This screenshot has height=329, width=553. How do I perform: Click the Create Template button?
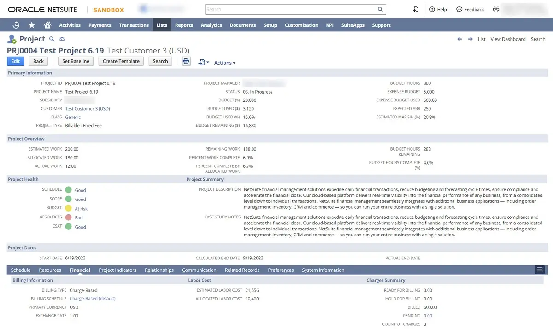[x=121, y=61]
